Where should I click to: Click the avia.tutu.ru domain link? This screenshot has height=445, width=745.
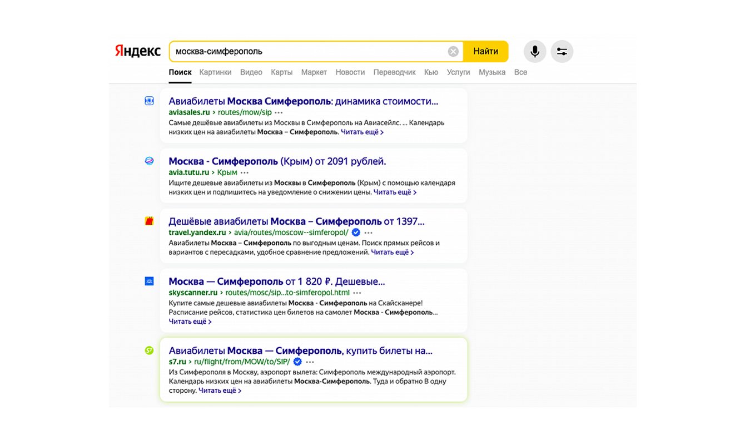(189, 172)
